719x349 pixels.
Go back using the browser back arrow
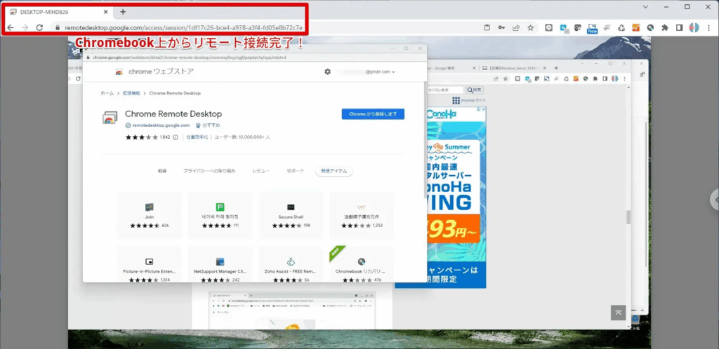(10, 27)
